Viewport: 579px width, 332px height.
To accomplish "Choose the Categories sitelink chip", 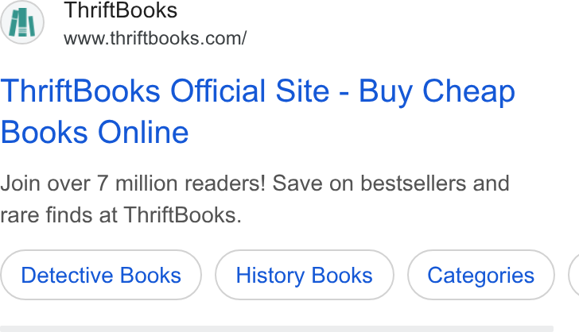I will pyautogui.click(x=480, y=275).
